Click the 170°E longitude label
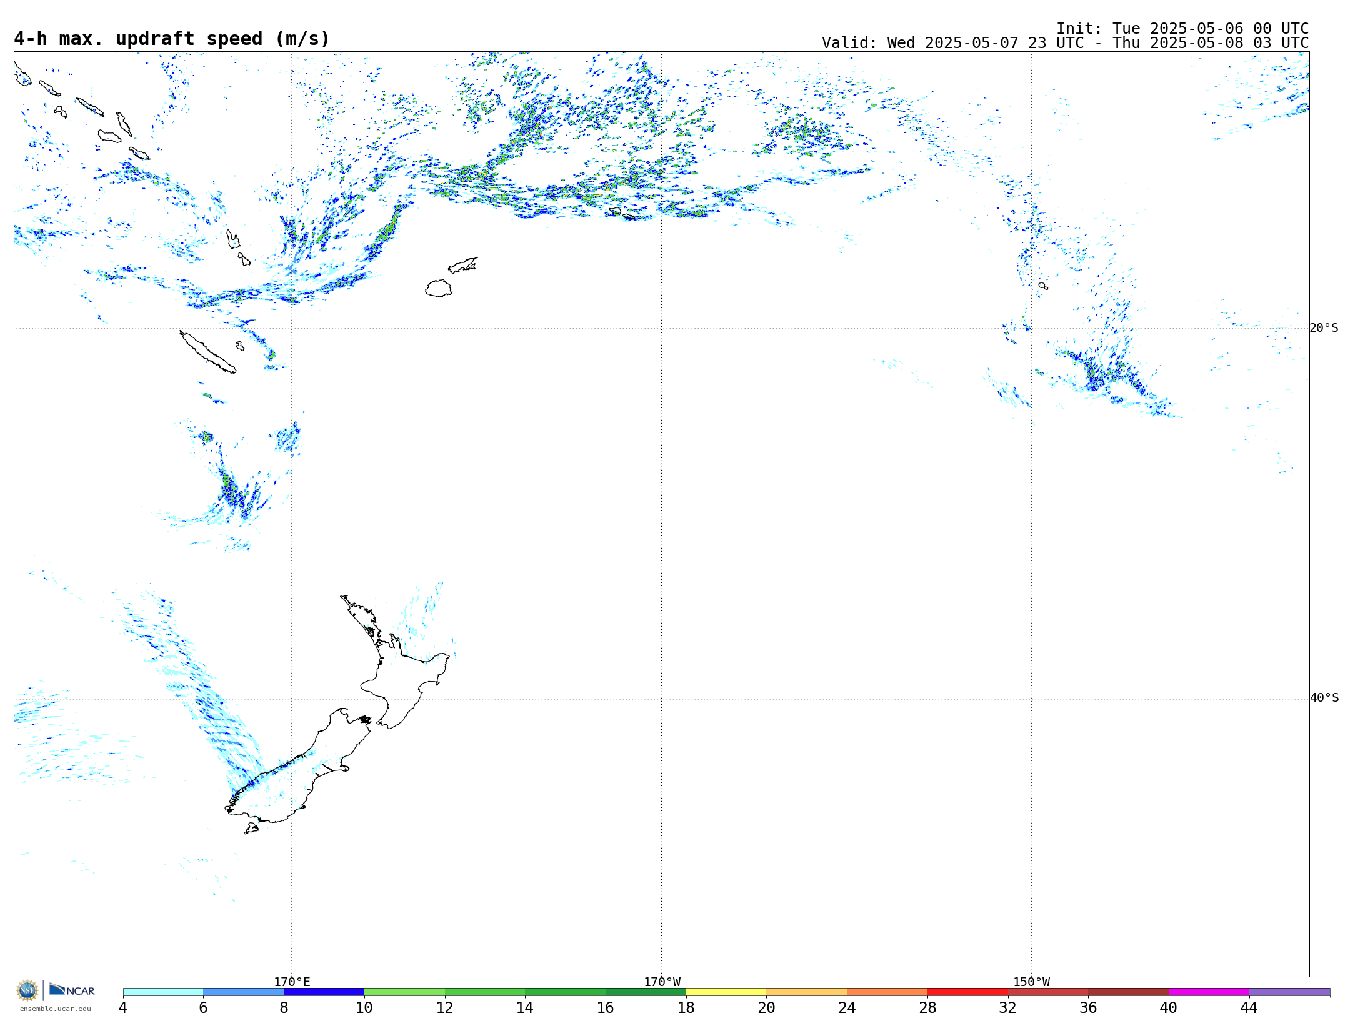1350x1016 pixels. click(x=292, y=982)
